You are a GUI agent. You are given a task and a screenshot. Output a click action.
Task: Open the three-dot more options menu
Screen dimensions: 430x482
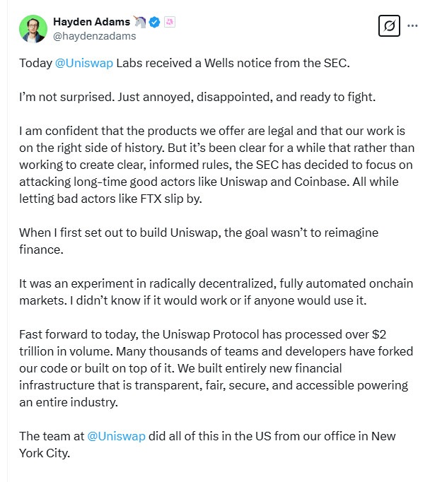pos(412,26)
